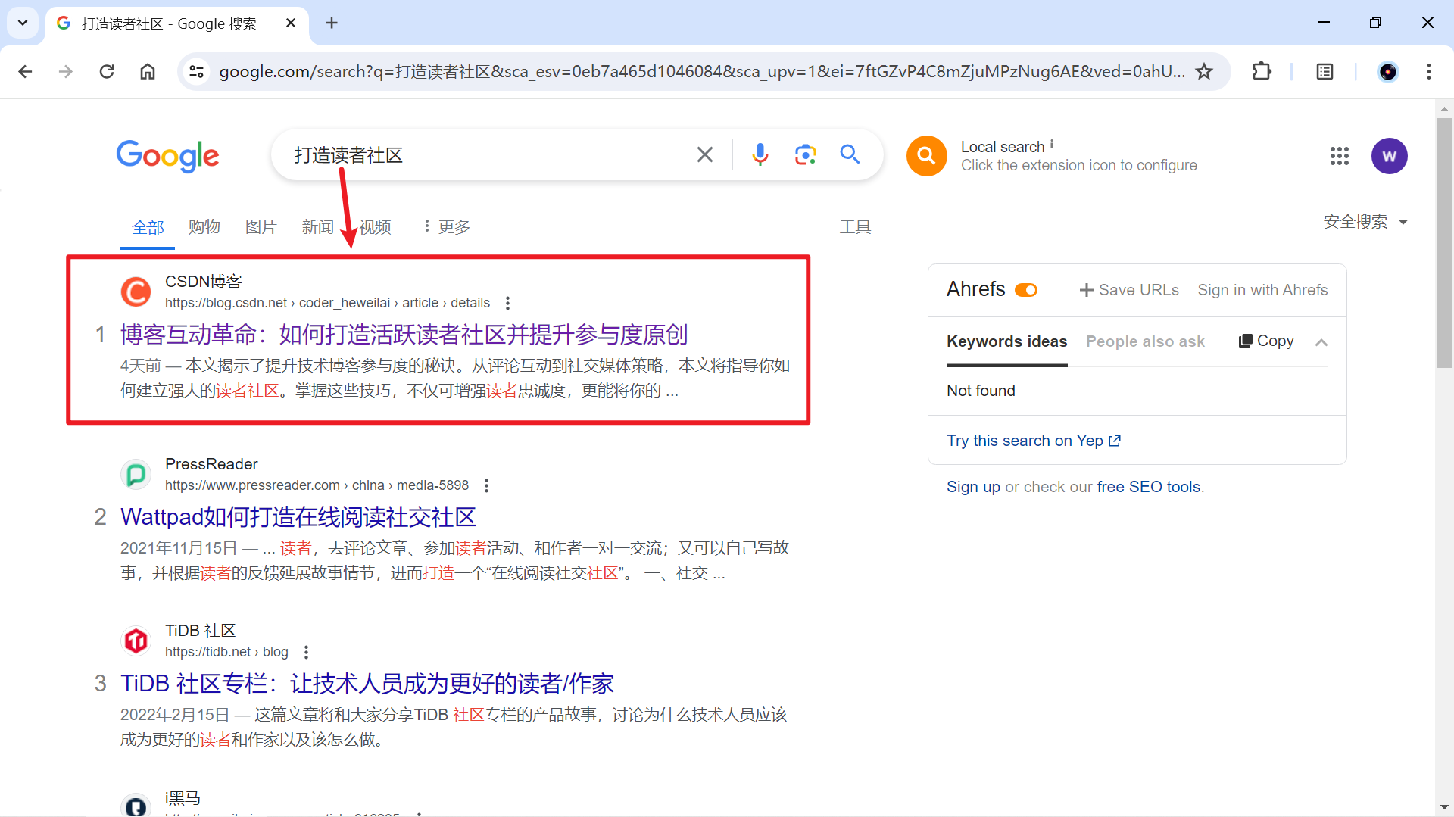Click the CSDN博客 site favicon
Screen dimensions: 1454x817
coord(136,292)
